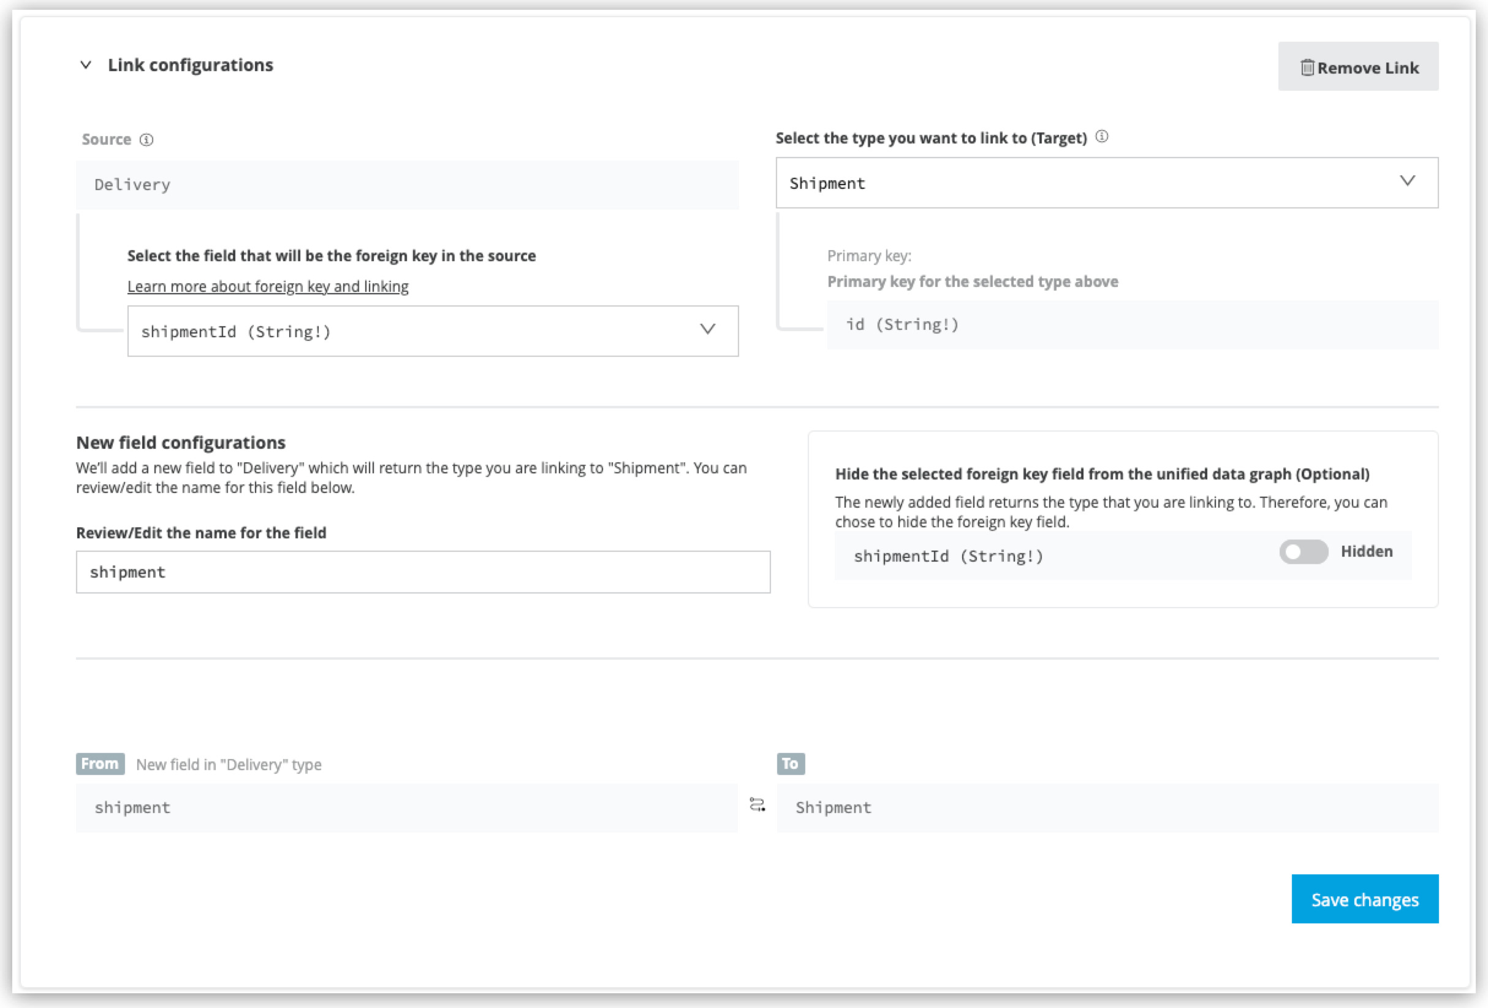This screenshot has height=1008, width=1488.
Task: Click the Link configurations heading text
Action: [190, 64]
